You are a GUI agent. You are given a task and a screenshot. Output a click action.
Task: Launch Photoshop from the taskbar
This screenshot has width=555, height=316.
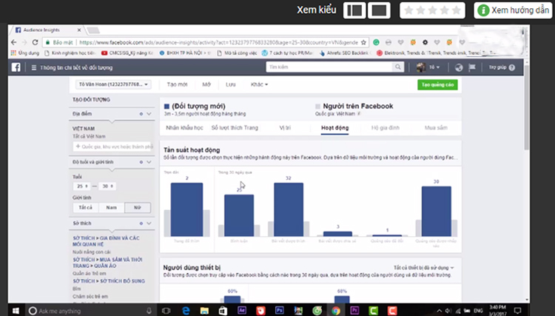(279, 311)
